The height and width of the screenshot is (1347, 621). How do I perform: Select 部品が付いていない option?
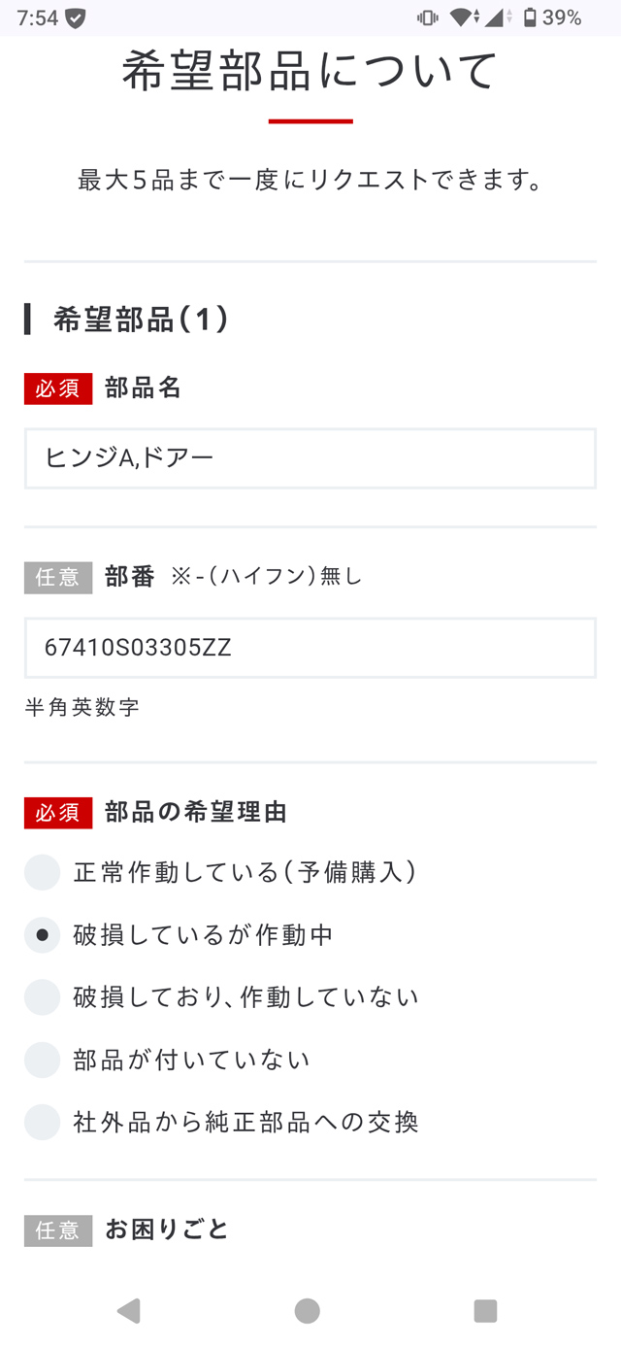(x=42, y=1059)
